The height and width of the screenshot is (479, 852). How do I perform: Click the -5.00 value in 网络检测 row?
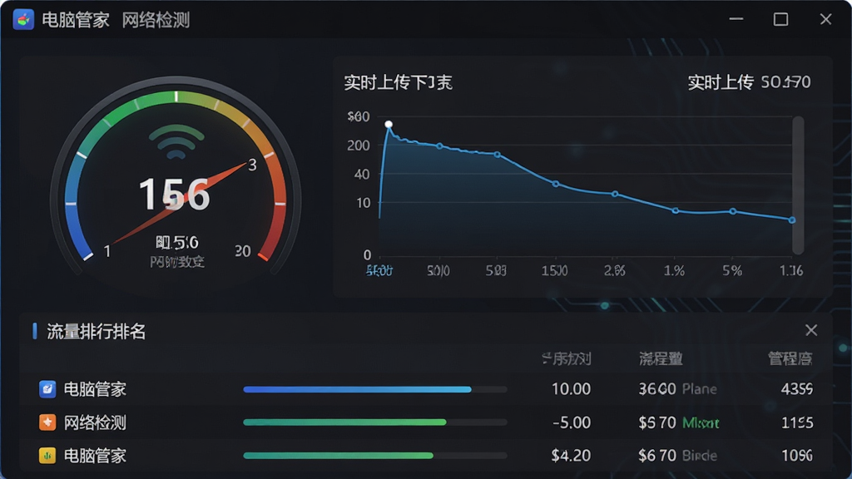pos(571,422)
